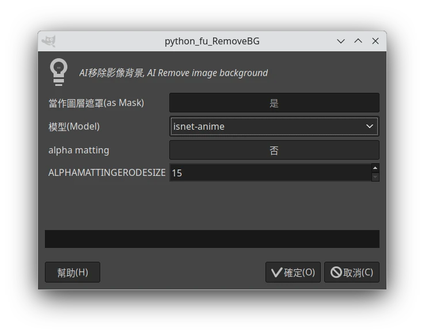Click the 幫助(H) help button

(x=73, y=272)
